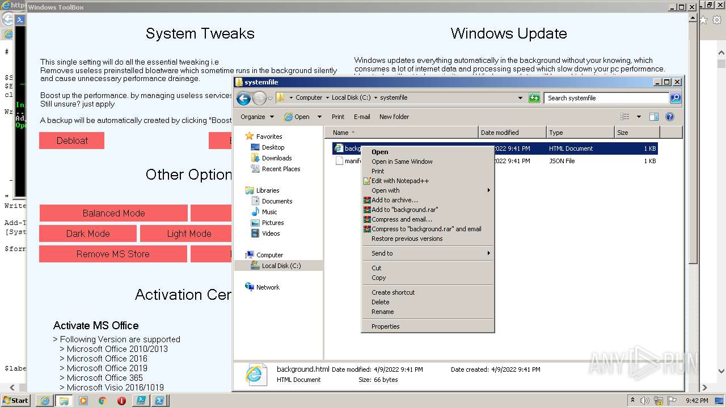Click the Action Center flag icon
Viewport: 726px width, 408px height.
click(x=672, y=401)
